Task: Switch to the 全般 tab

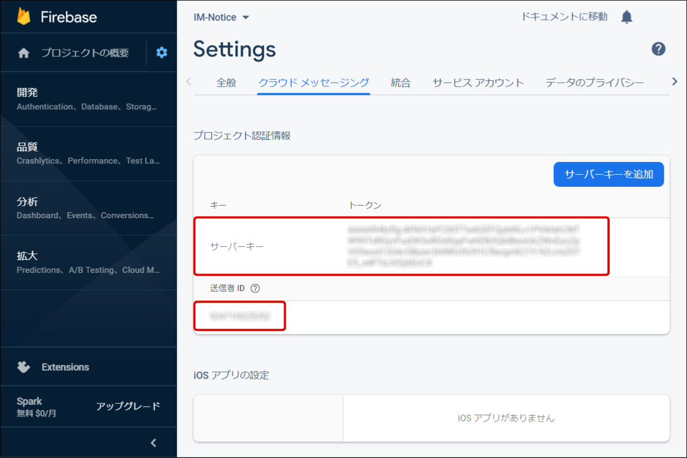Action: [226, 83]
